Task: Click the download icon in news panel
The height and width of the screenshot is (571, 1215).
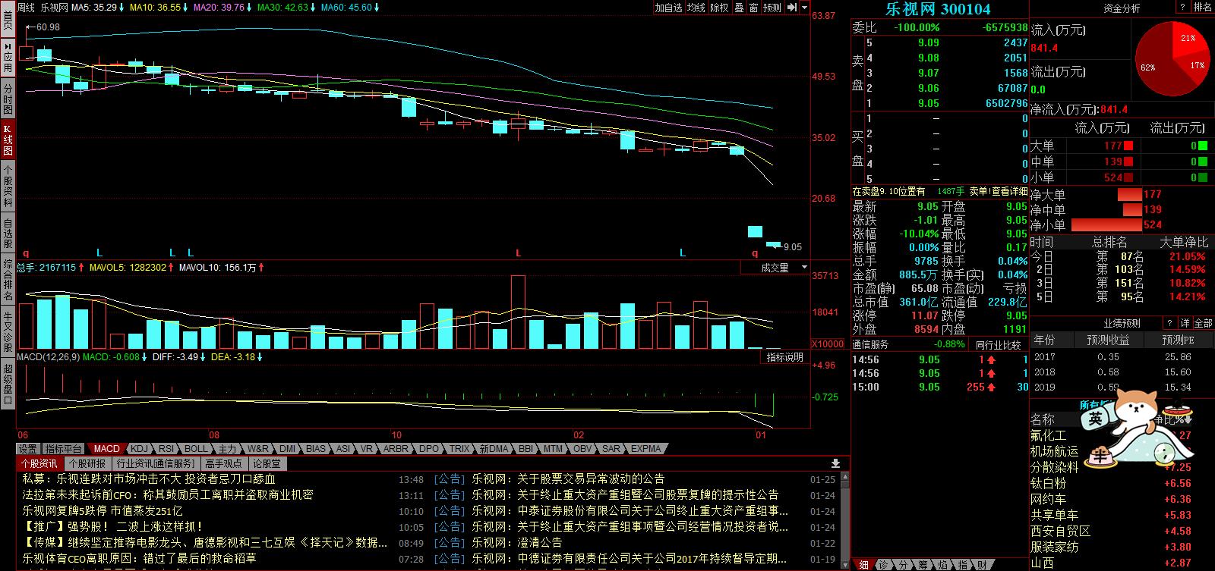Action: [835, 463]
